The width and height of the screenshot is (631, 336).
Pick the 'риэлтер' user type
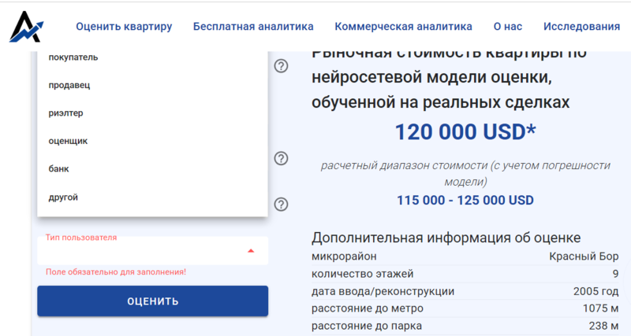point(65,113)
